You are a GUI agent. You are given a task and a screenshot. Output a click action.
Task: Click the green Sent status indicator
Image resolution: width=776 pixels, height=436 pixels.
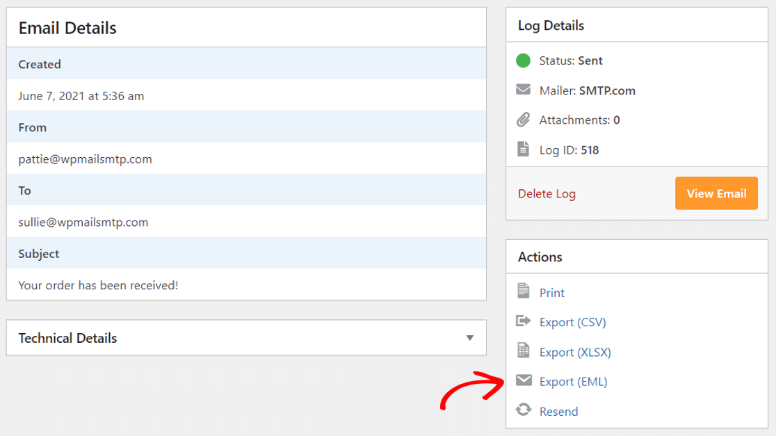point(524,60)
